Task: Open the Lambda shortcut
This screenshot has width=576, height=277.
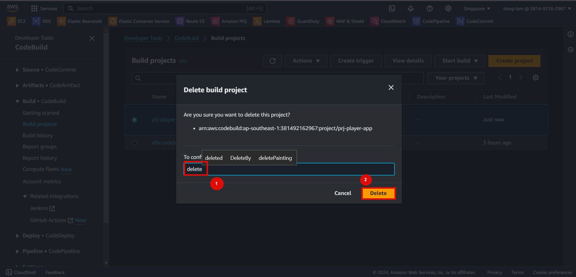Action: tap(266, 21)
